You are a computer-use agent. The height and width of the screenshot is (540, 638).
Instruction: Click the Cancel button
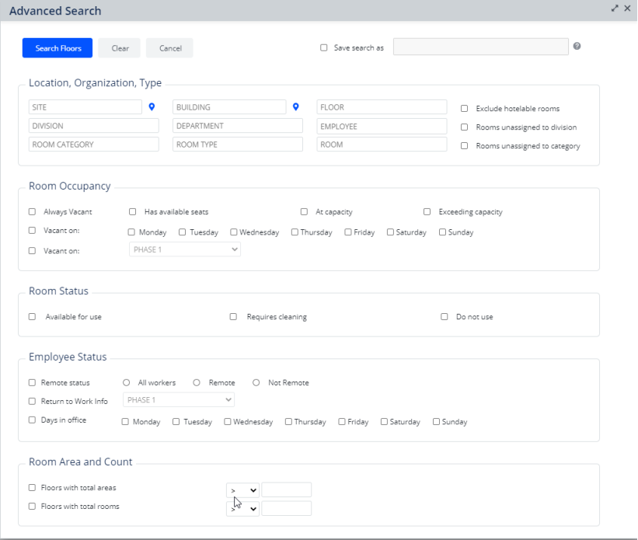[x=169, y=48]
